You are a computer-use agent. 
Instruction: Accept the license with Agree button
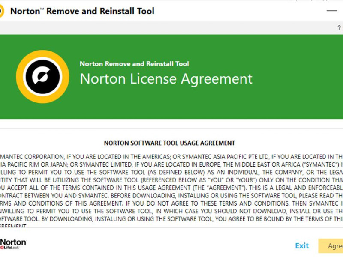[331, 246]
